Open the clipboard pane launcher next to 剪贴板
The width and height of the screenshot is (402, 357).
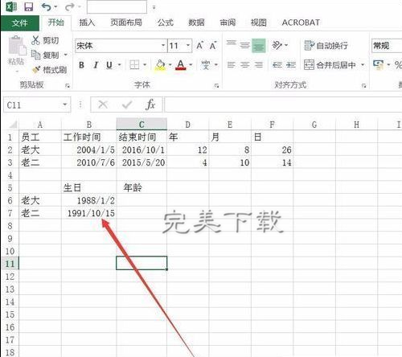pyautogui.click(x=68, y=85)
